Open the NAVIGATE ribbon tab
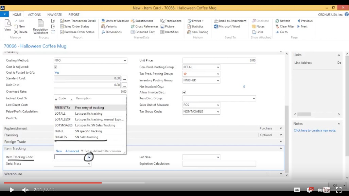The width and height of the screenshot is (349, 196). coord(54,15)
